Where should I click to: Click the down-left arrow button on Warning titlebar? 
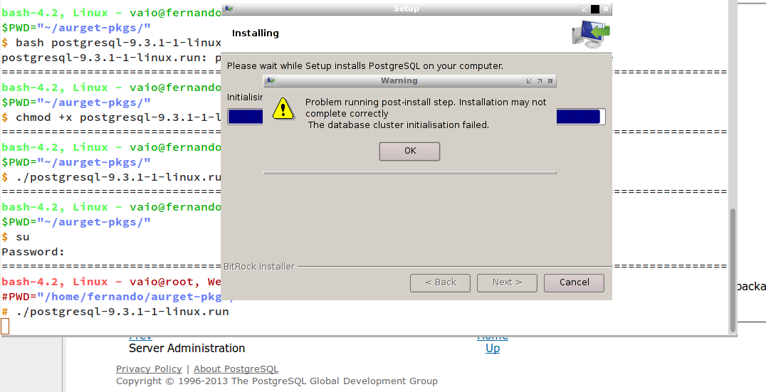(528, 81)
